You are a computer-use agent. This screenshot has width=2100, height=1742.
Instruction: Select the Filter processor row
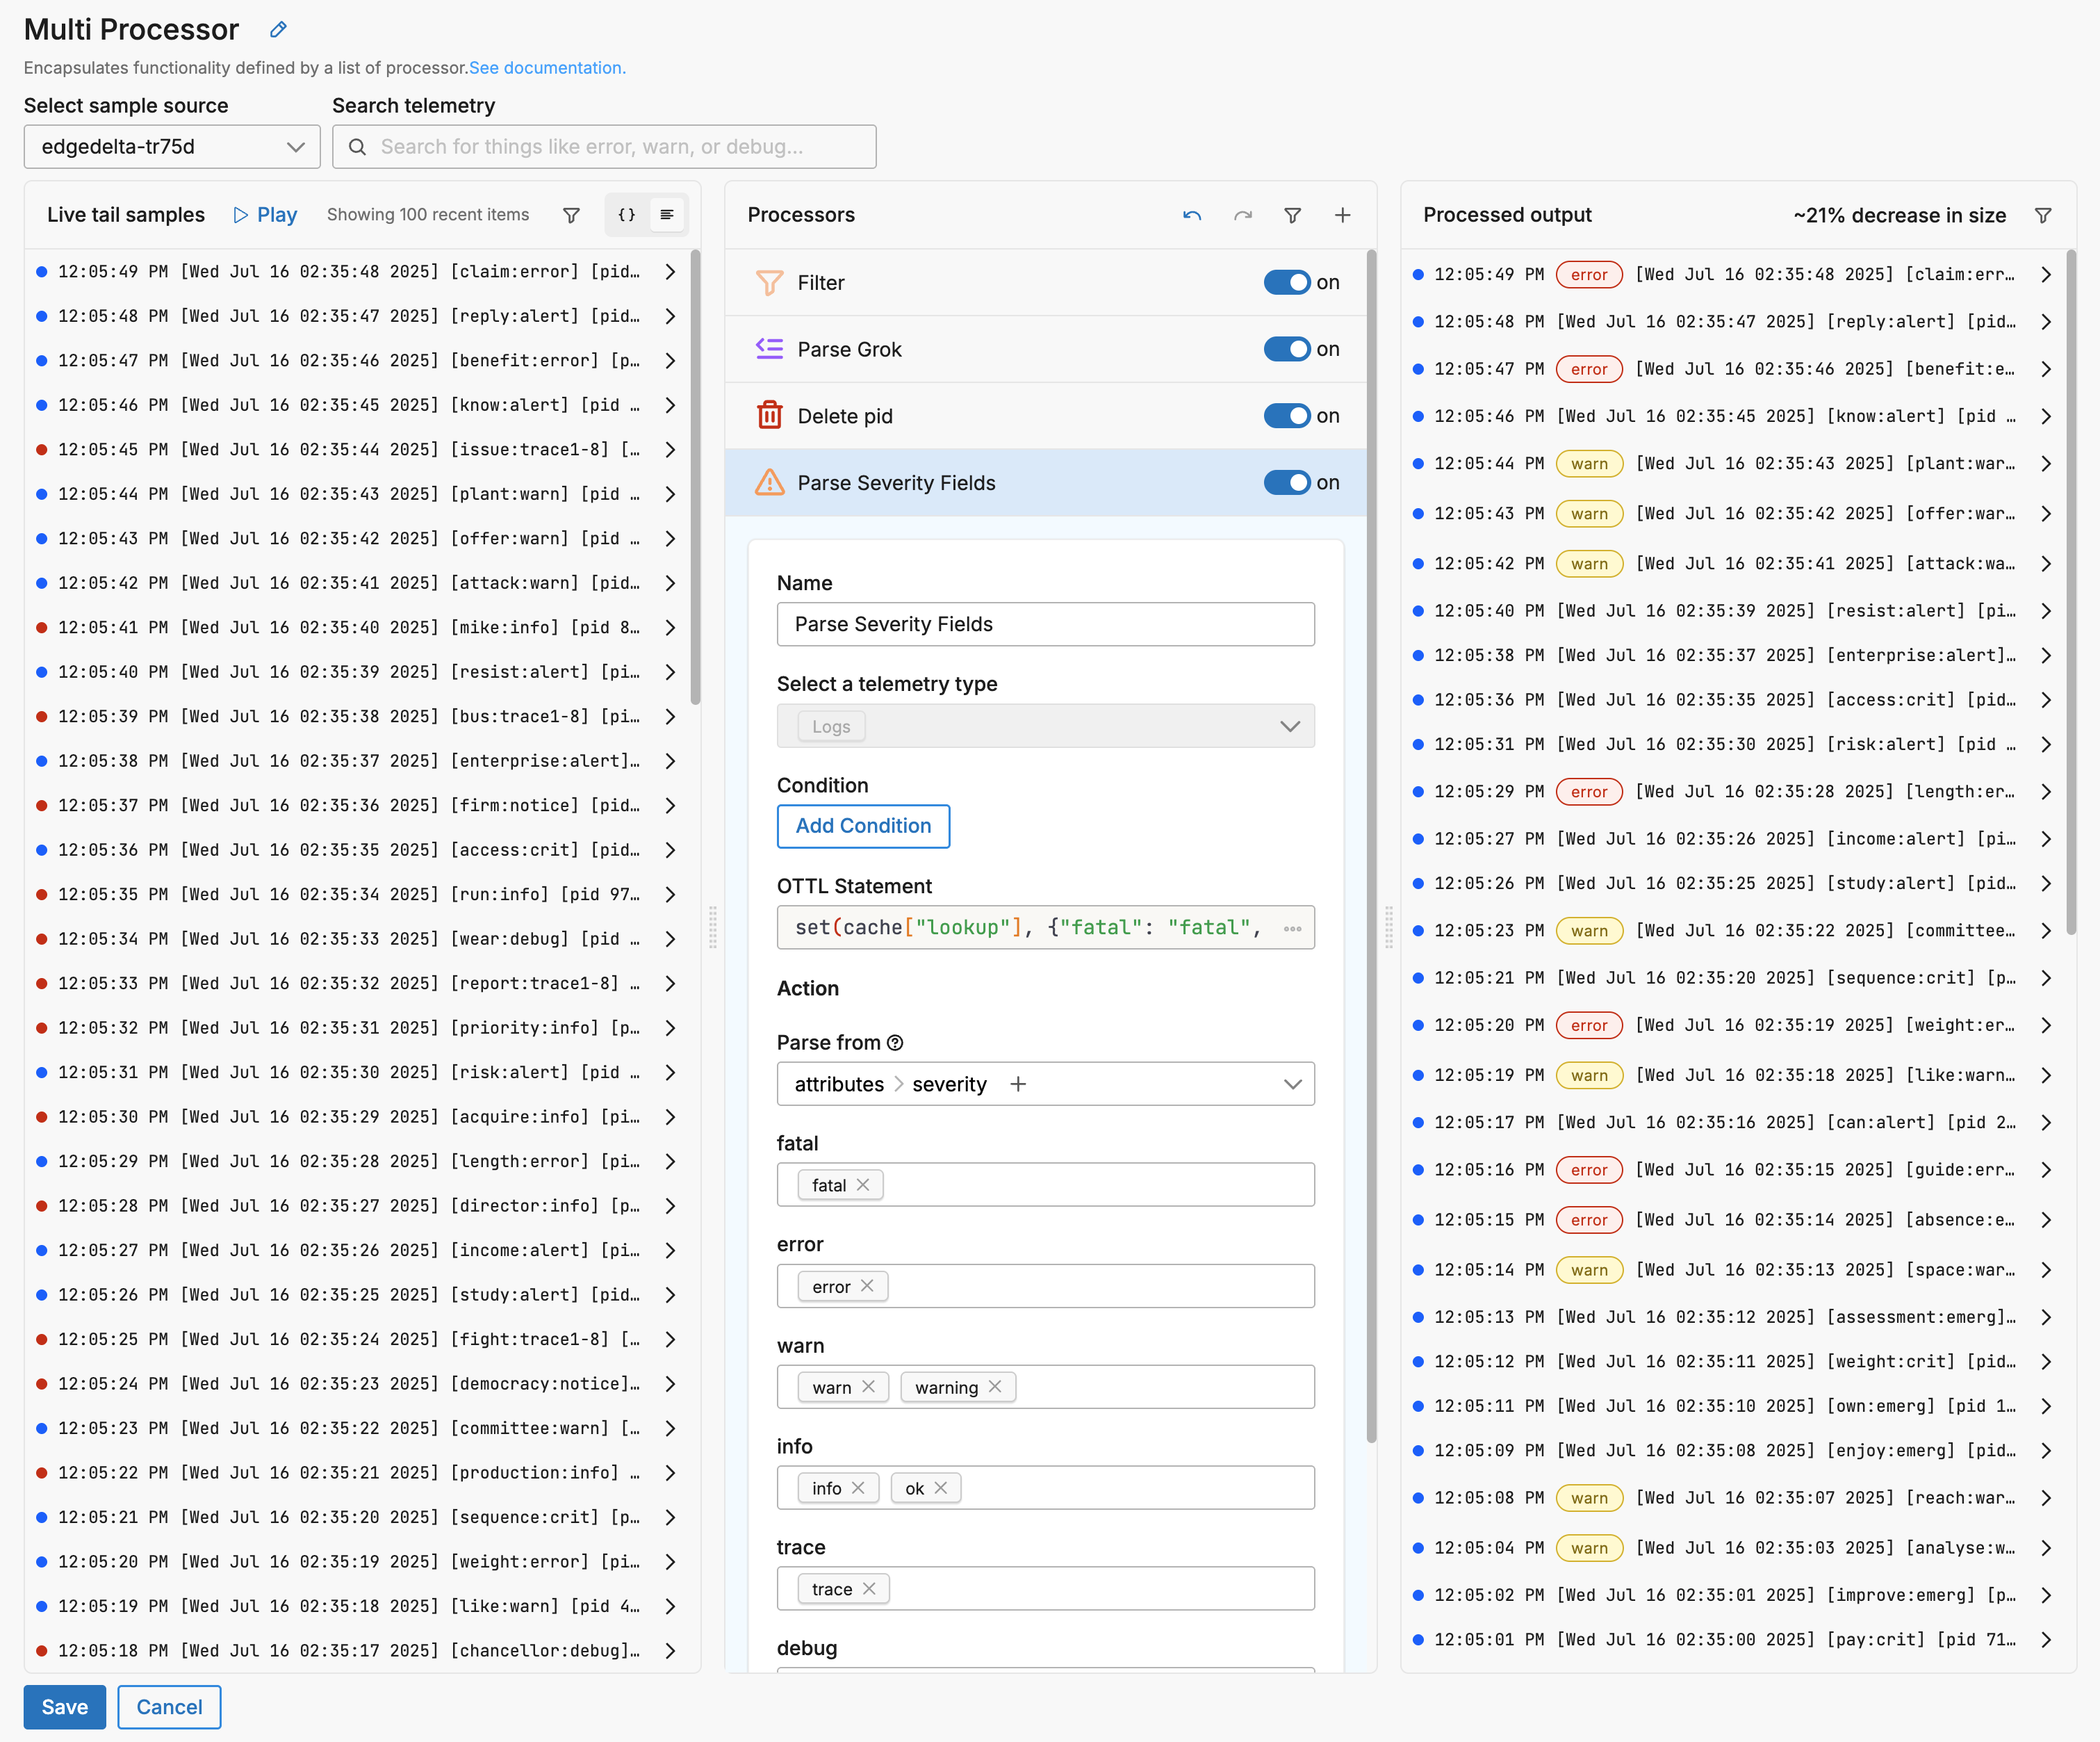[x=1045, y=283]
